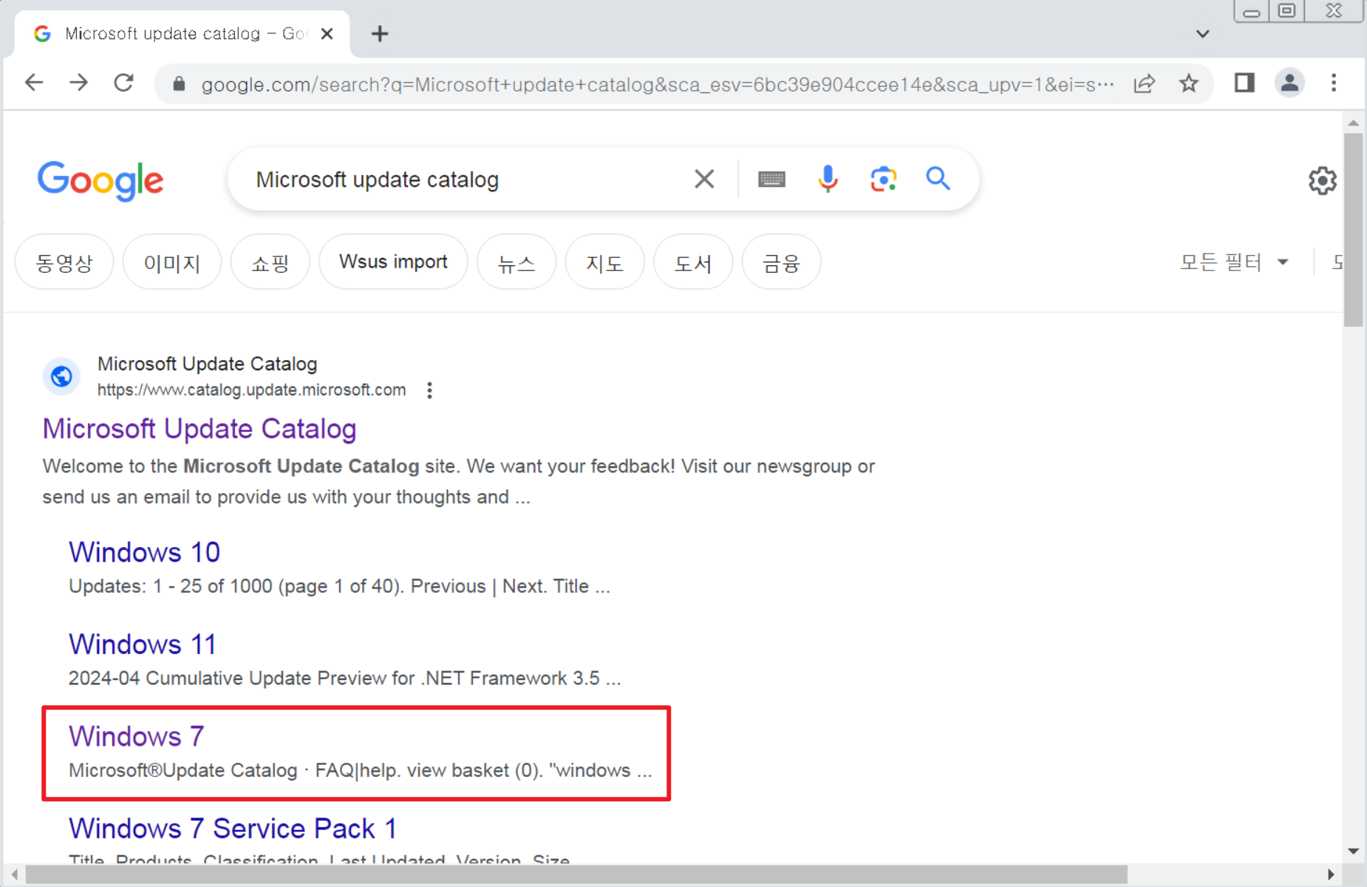Expand the 모든 필터 dropdown
1367x887 pixels.
1234,262
